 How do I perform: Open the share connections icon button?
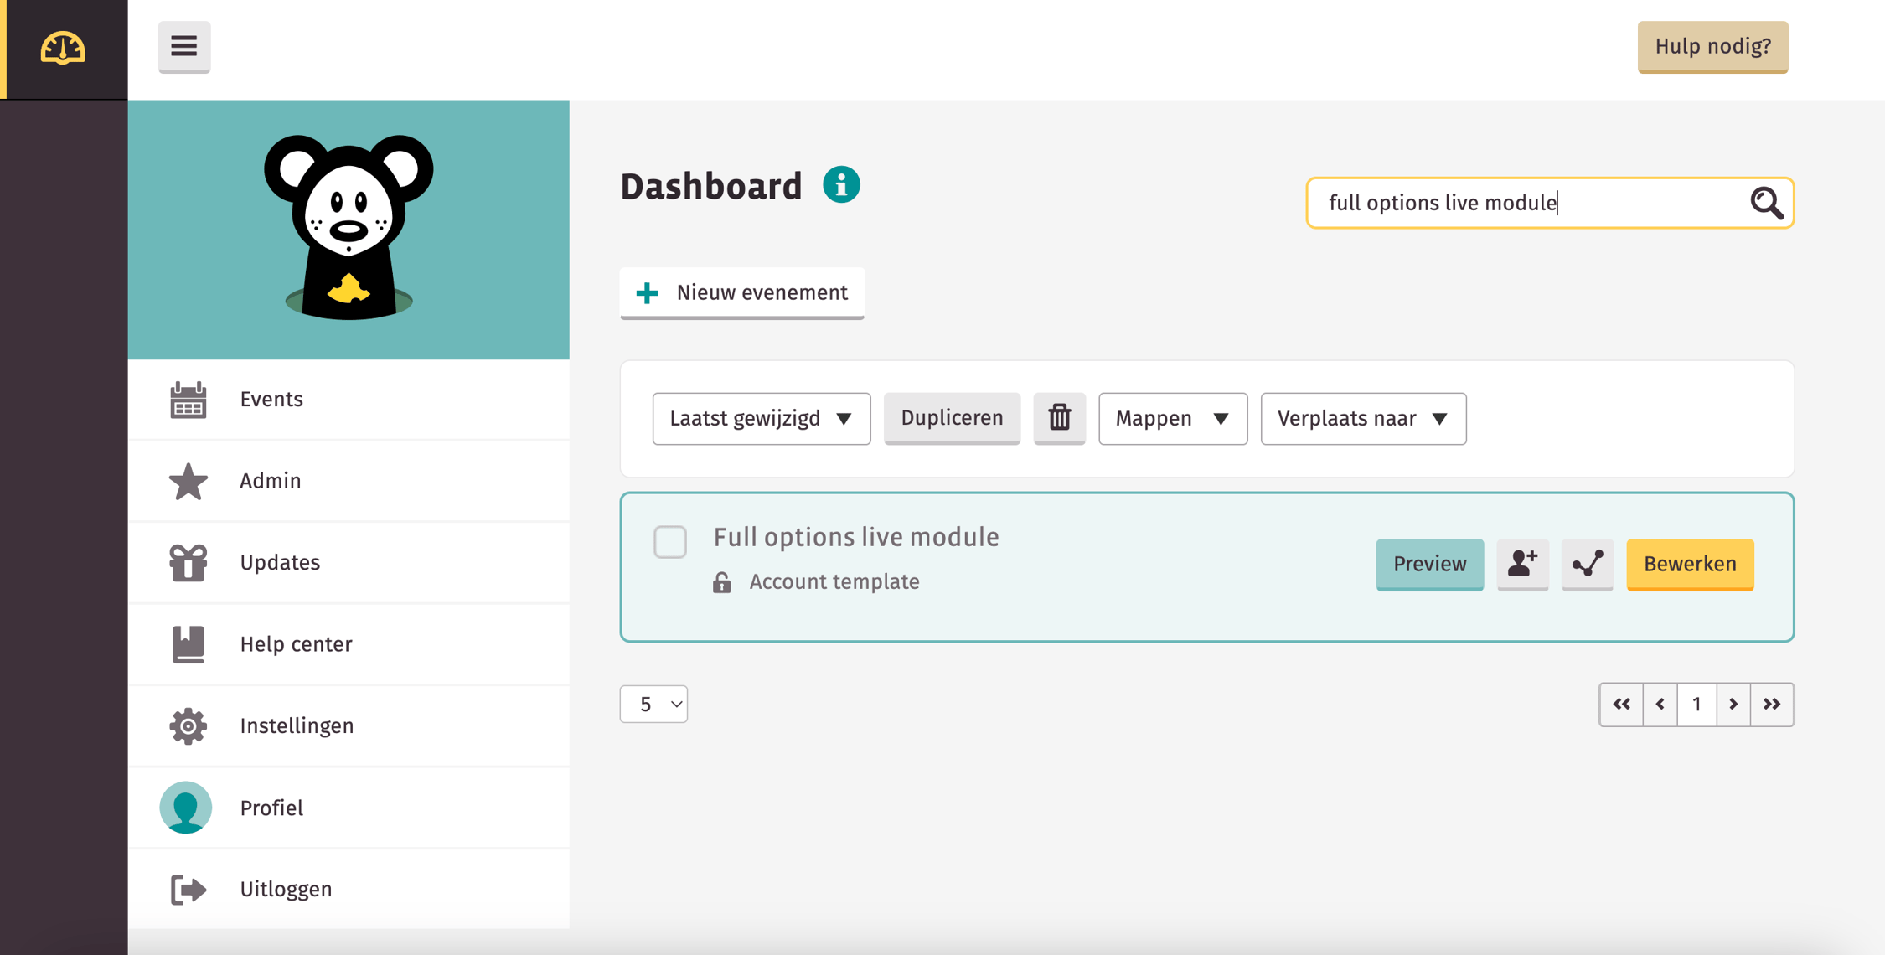point(1587,564)
